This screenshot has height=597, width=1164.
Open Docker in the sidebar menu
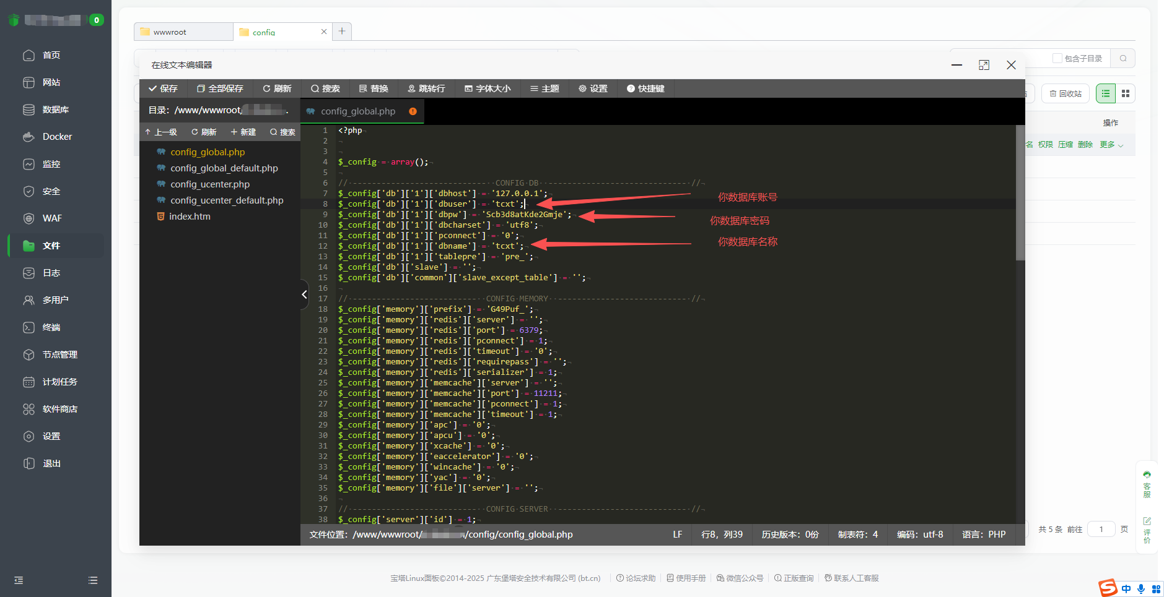click(x=57, y=137)
